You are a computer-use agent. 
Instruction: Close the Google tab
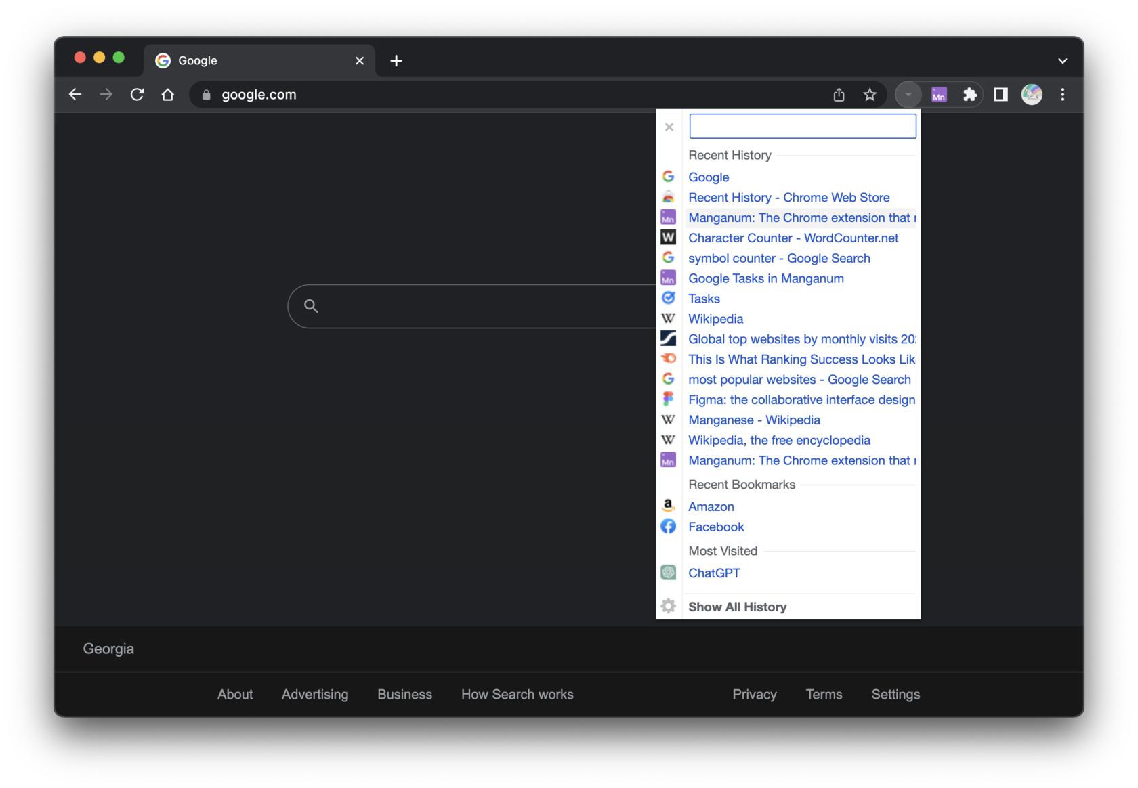360,61
